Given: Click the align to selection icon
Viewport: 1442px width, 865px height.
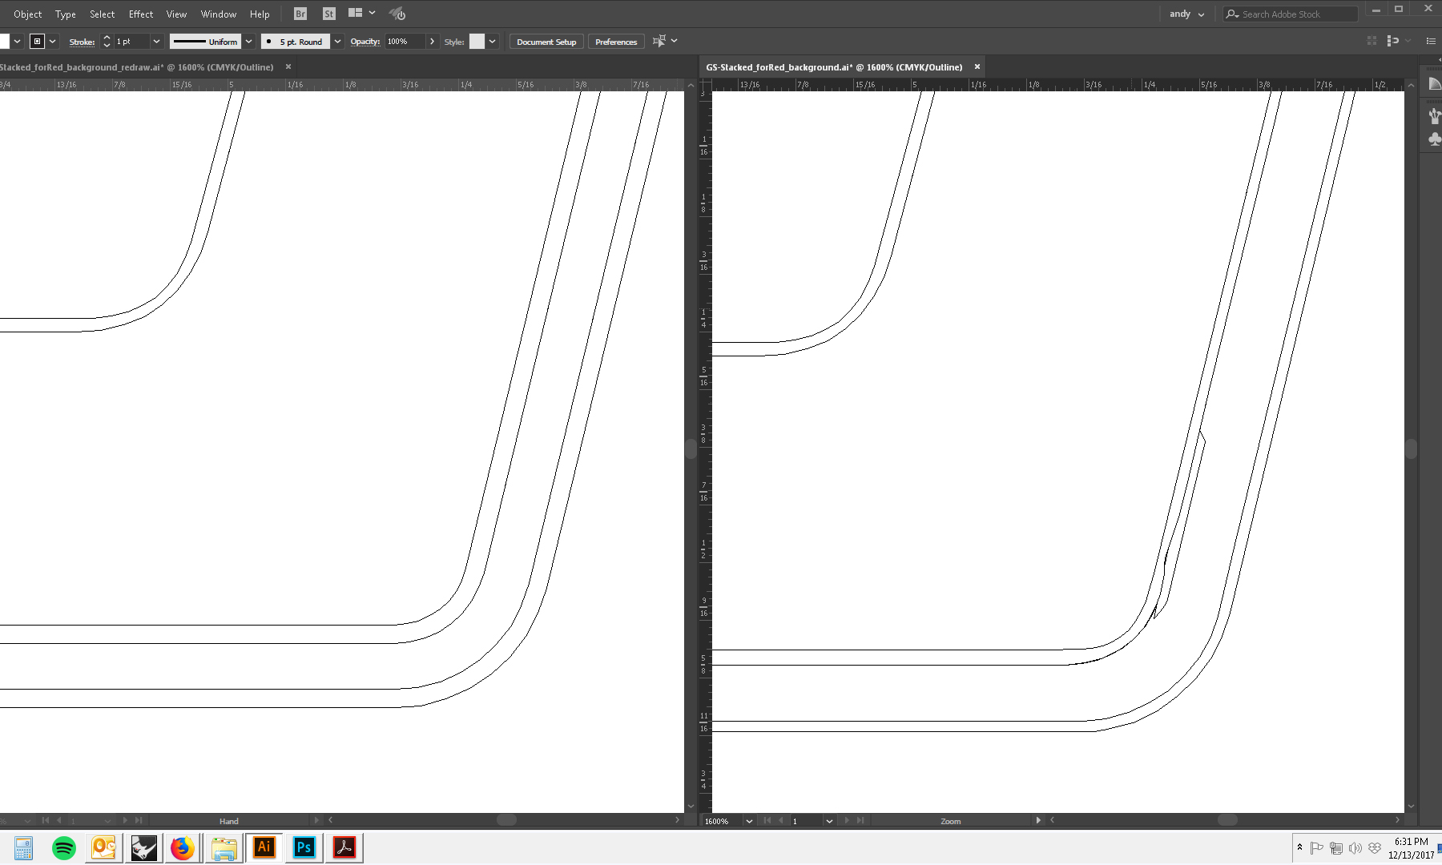Looking at the screenshot, I should pos(659,41).
